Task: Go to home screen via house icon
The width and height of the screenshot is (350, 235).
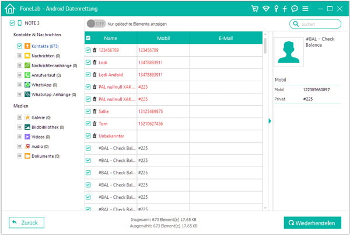Action: pos(10,9)
